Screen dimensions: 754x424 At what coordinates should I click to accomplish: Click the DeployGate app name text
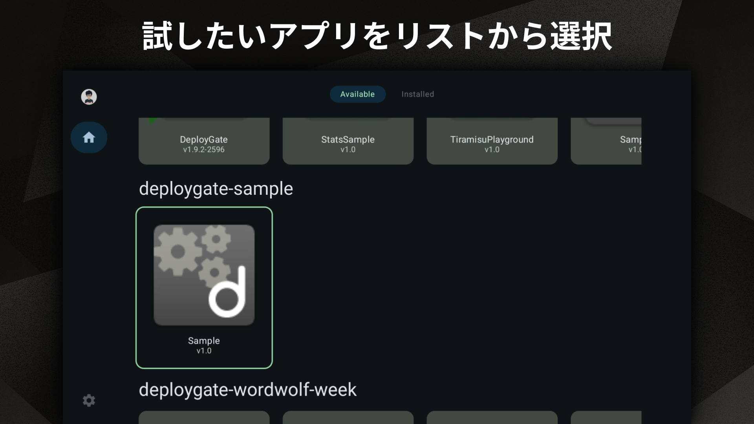click(x=204, y=139)
